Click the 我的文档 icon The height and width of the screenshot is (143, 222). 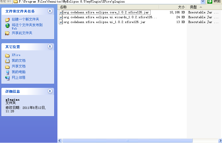pos(7,61)
